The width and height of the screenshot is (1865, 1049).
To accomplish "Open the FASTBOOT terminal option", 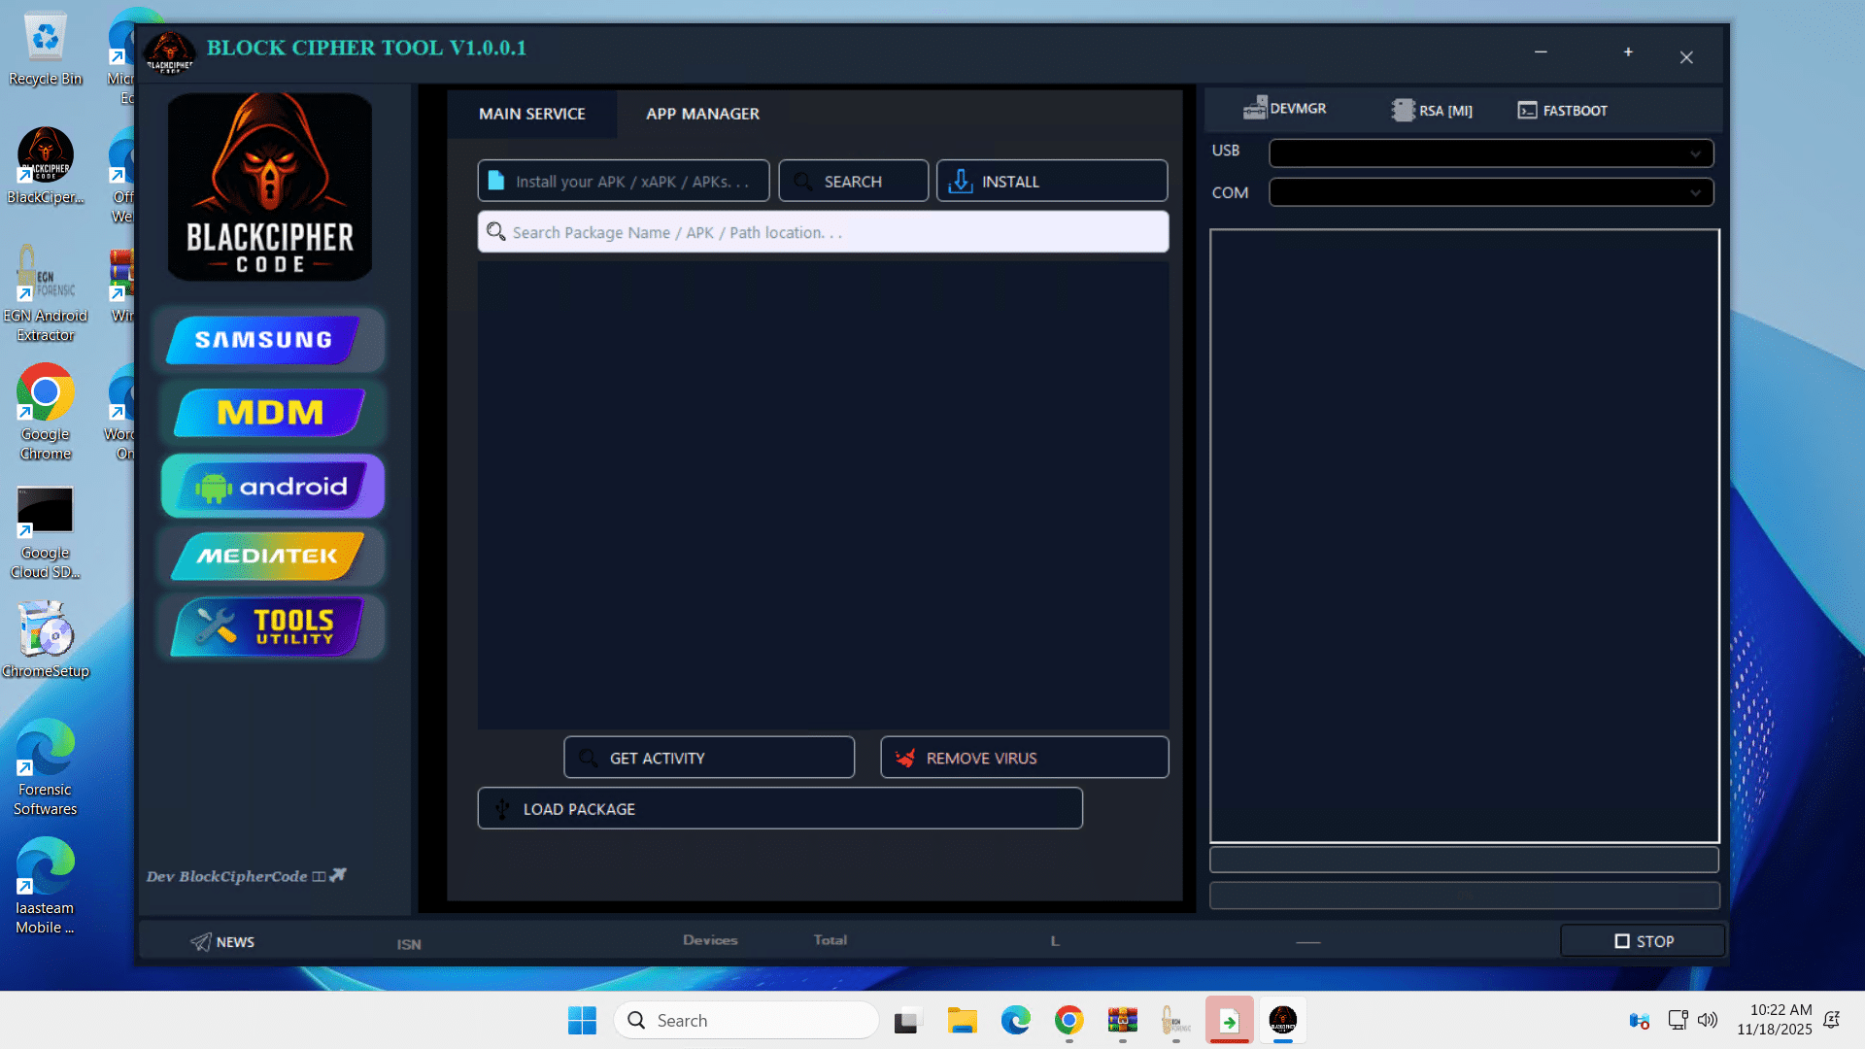I will tap(1562, 111).
